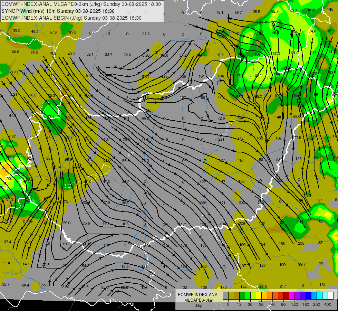Click the map value '59.0'
This screenshot has width=338, height=311.
(x=67, y=223)
